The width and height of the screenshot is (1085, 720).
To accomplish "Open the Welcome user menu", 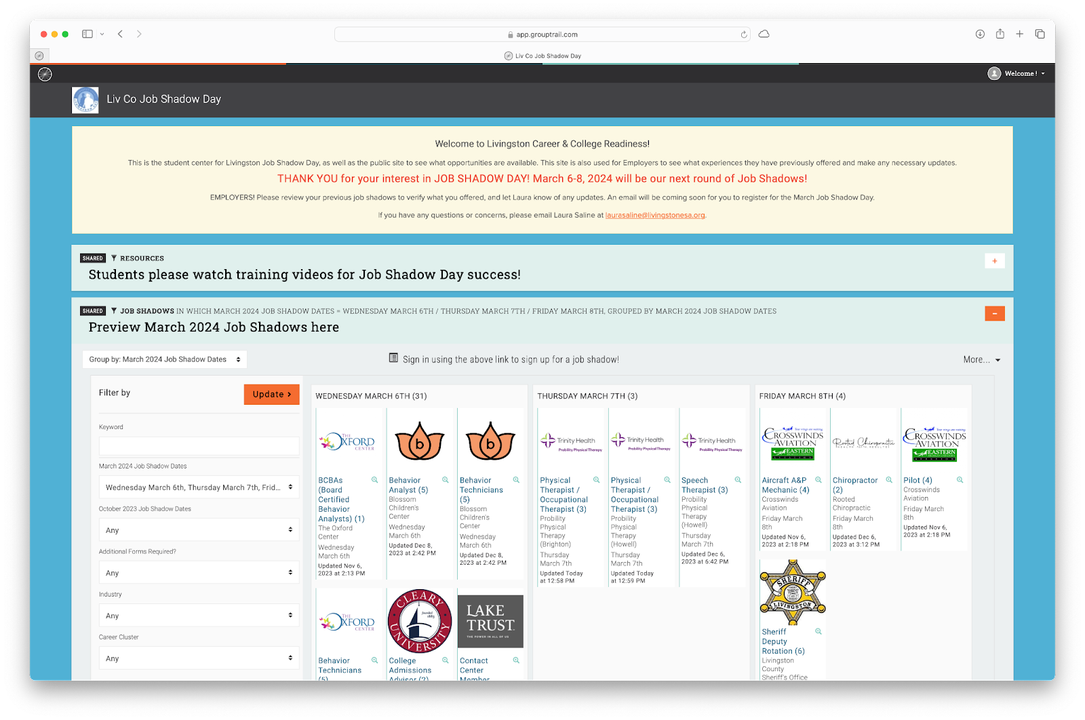I will click(x=1016, y=73).
